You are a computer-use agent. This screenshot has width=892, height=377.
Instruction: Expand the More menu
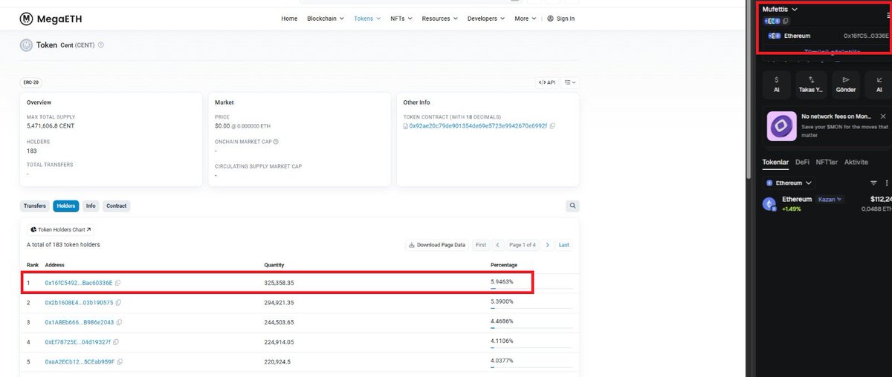click(x=525, y=19)
